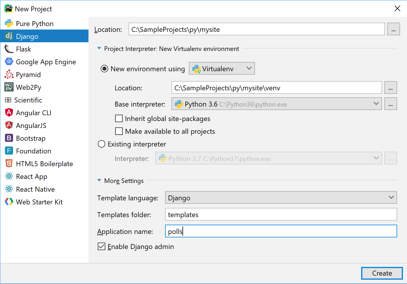
Task: Click the PyCharm logo in title bar
Action: pyautogui.click(x=9, y=9)
